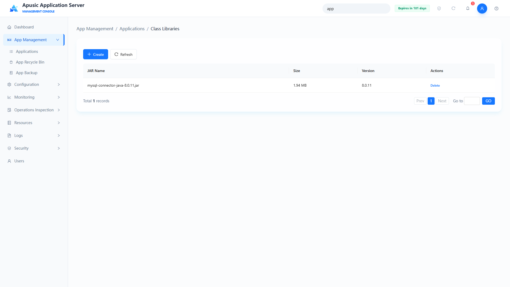Click the Monitoring chart icon
Screen dimensions: 510x287
coord(9,97)
